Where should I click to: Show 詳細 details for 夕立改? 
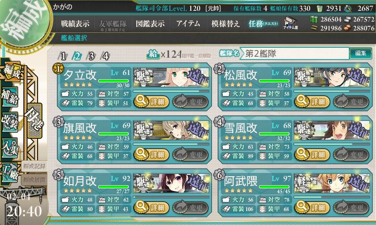pos(151,102)
